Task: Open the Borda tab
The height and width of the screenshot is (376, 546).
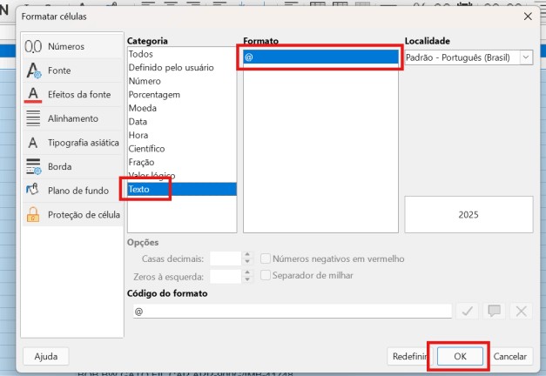Action: 73,166
